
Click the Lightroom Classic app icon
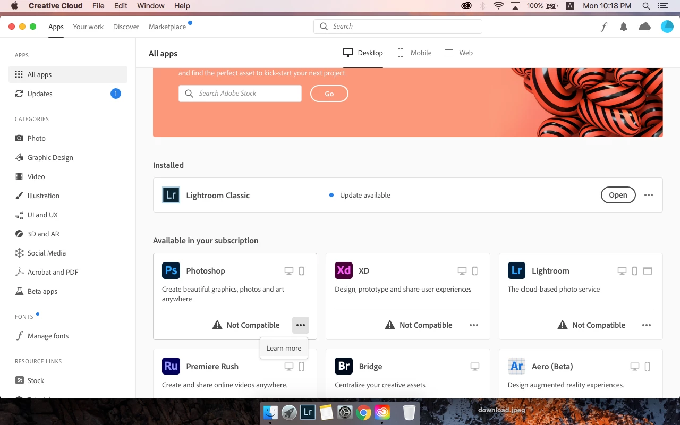tap(171, 195)
